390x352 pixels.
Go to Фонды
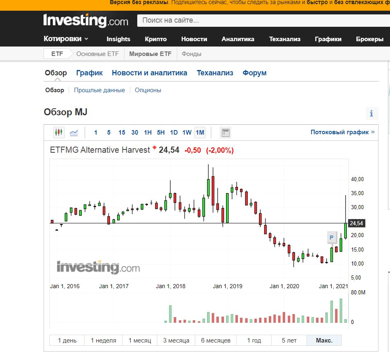click(x=191, y=54)
